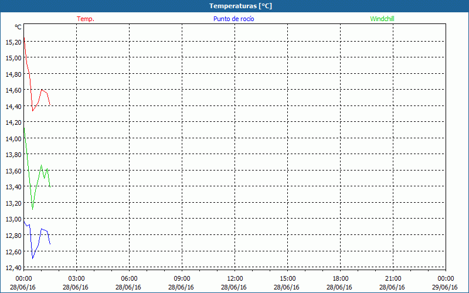Click the 18:00 time axis label
469x293 pixels.
click(341, 279)
